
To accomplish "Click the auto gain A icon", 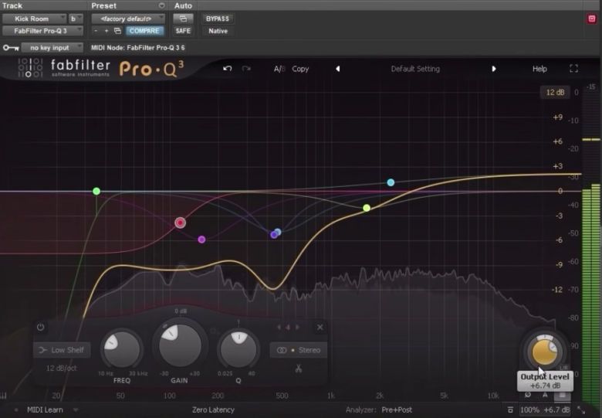I will click(545, 395).
